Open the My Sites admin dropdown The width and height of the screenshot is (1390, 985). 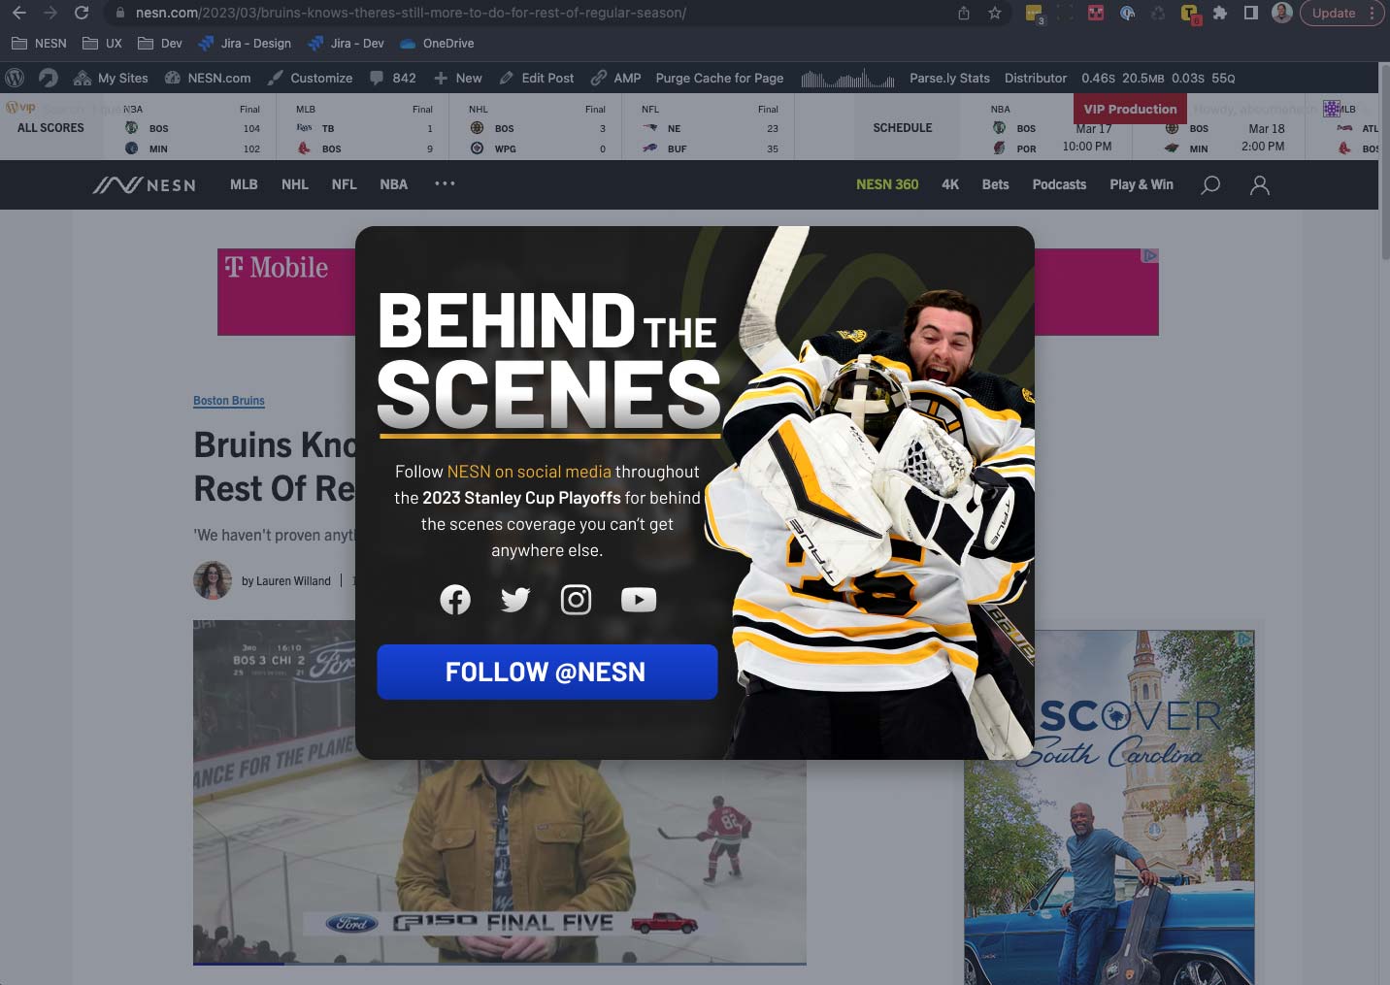point(112,78)
